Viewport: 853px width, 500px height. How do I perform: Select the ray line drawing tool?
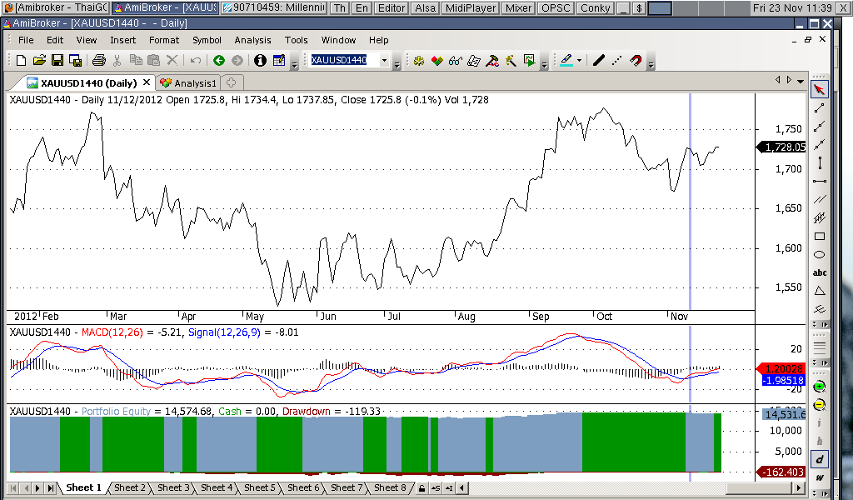point(820,126)
